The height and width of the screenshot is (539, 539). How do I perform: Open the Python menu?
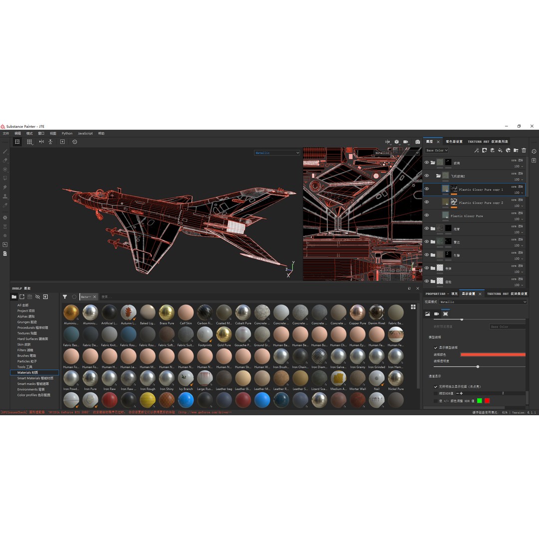67,133
